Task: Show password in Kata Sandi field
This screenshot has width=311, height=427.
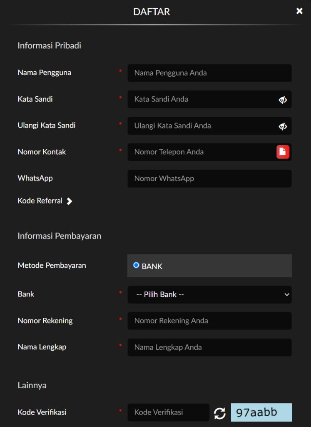Action: pyautogui.click(x=283, y=100)
